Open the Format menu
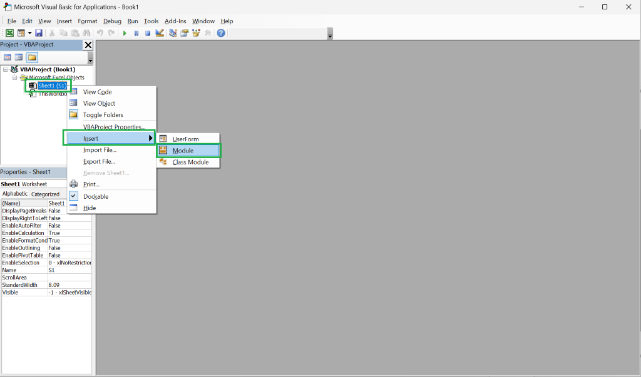 [x=88, y=21]
